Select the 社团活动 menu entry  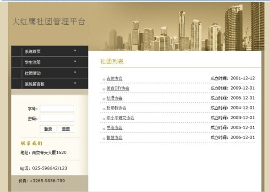coord(49,73)
